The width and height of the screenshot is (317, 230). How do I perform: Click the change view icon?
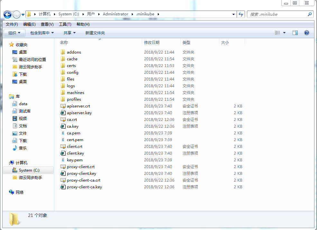(277, 33)
